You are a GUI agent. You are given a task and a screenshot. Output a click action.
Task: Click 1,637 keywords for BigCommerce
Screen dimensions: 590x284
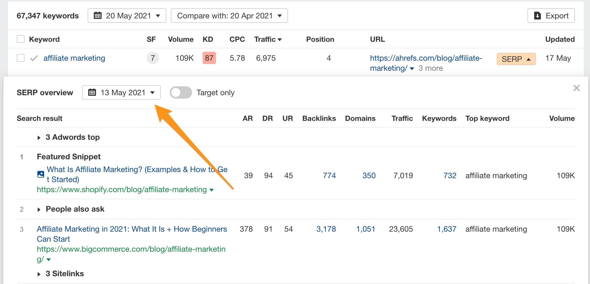[x=447, y=229]
